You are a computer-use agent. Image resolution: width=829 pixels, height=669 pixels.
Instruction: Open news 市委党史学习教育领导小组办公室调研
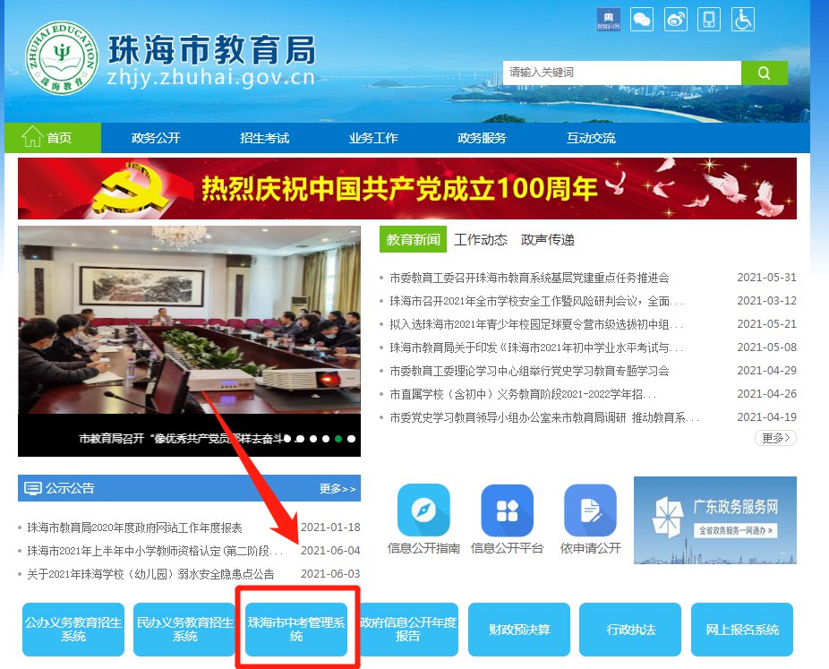click(x=544, y=417)
